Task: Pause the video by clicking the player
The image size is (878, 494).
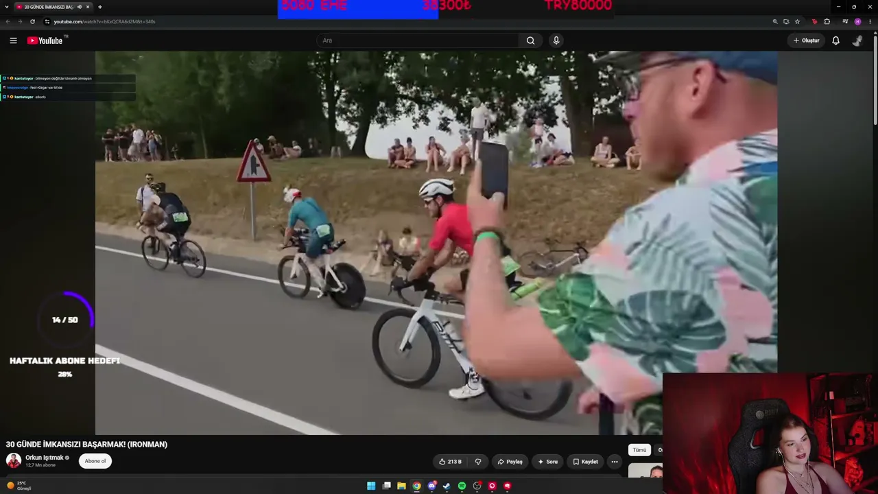Action: (x=436, y=243)
